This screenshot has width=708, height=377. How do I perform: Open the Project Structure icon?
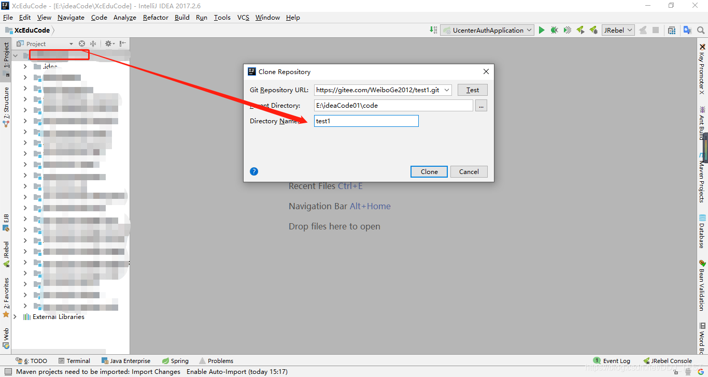672,30
